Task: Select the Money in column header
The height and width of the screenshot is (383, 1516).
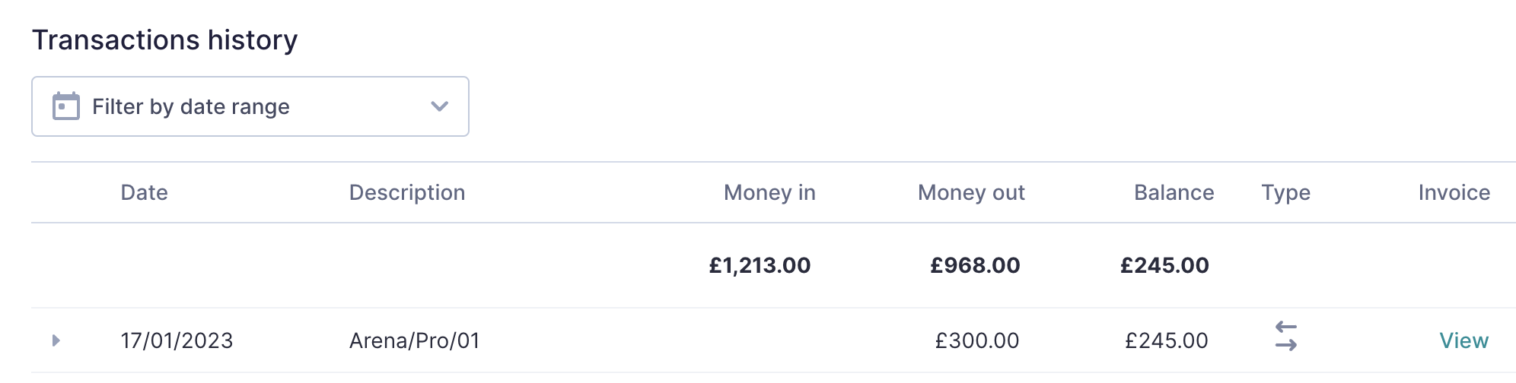Action: pyautogui.click(x=769, y=193)
